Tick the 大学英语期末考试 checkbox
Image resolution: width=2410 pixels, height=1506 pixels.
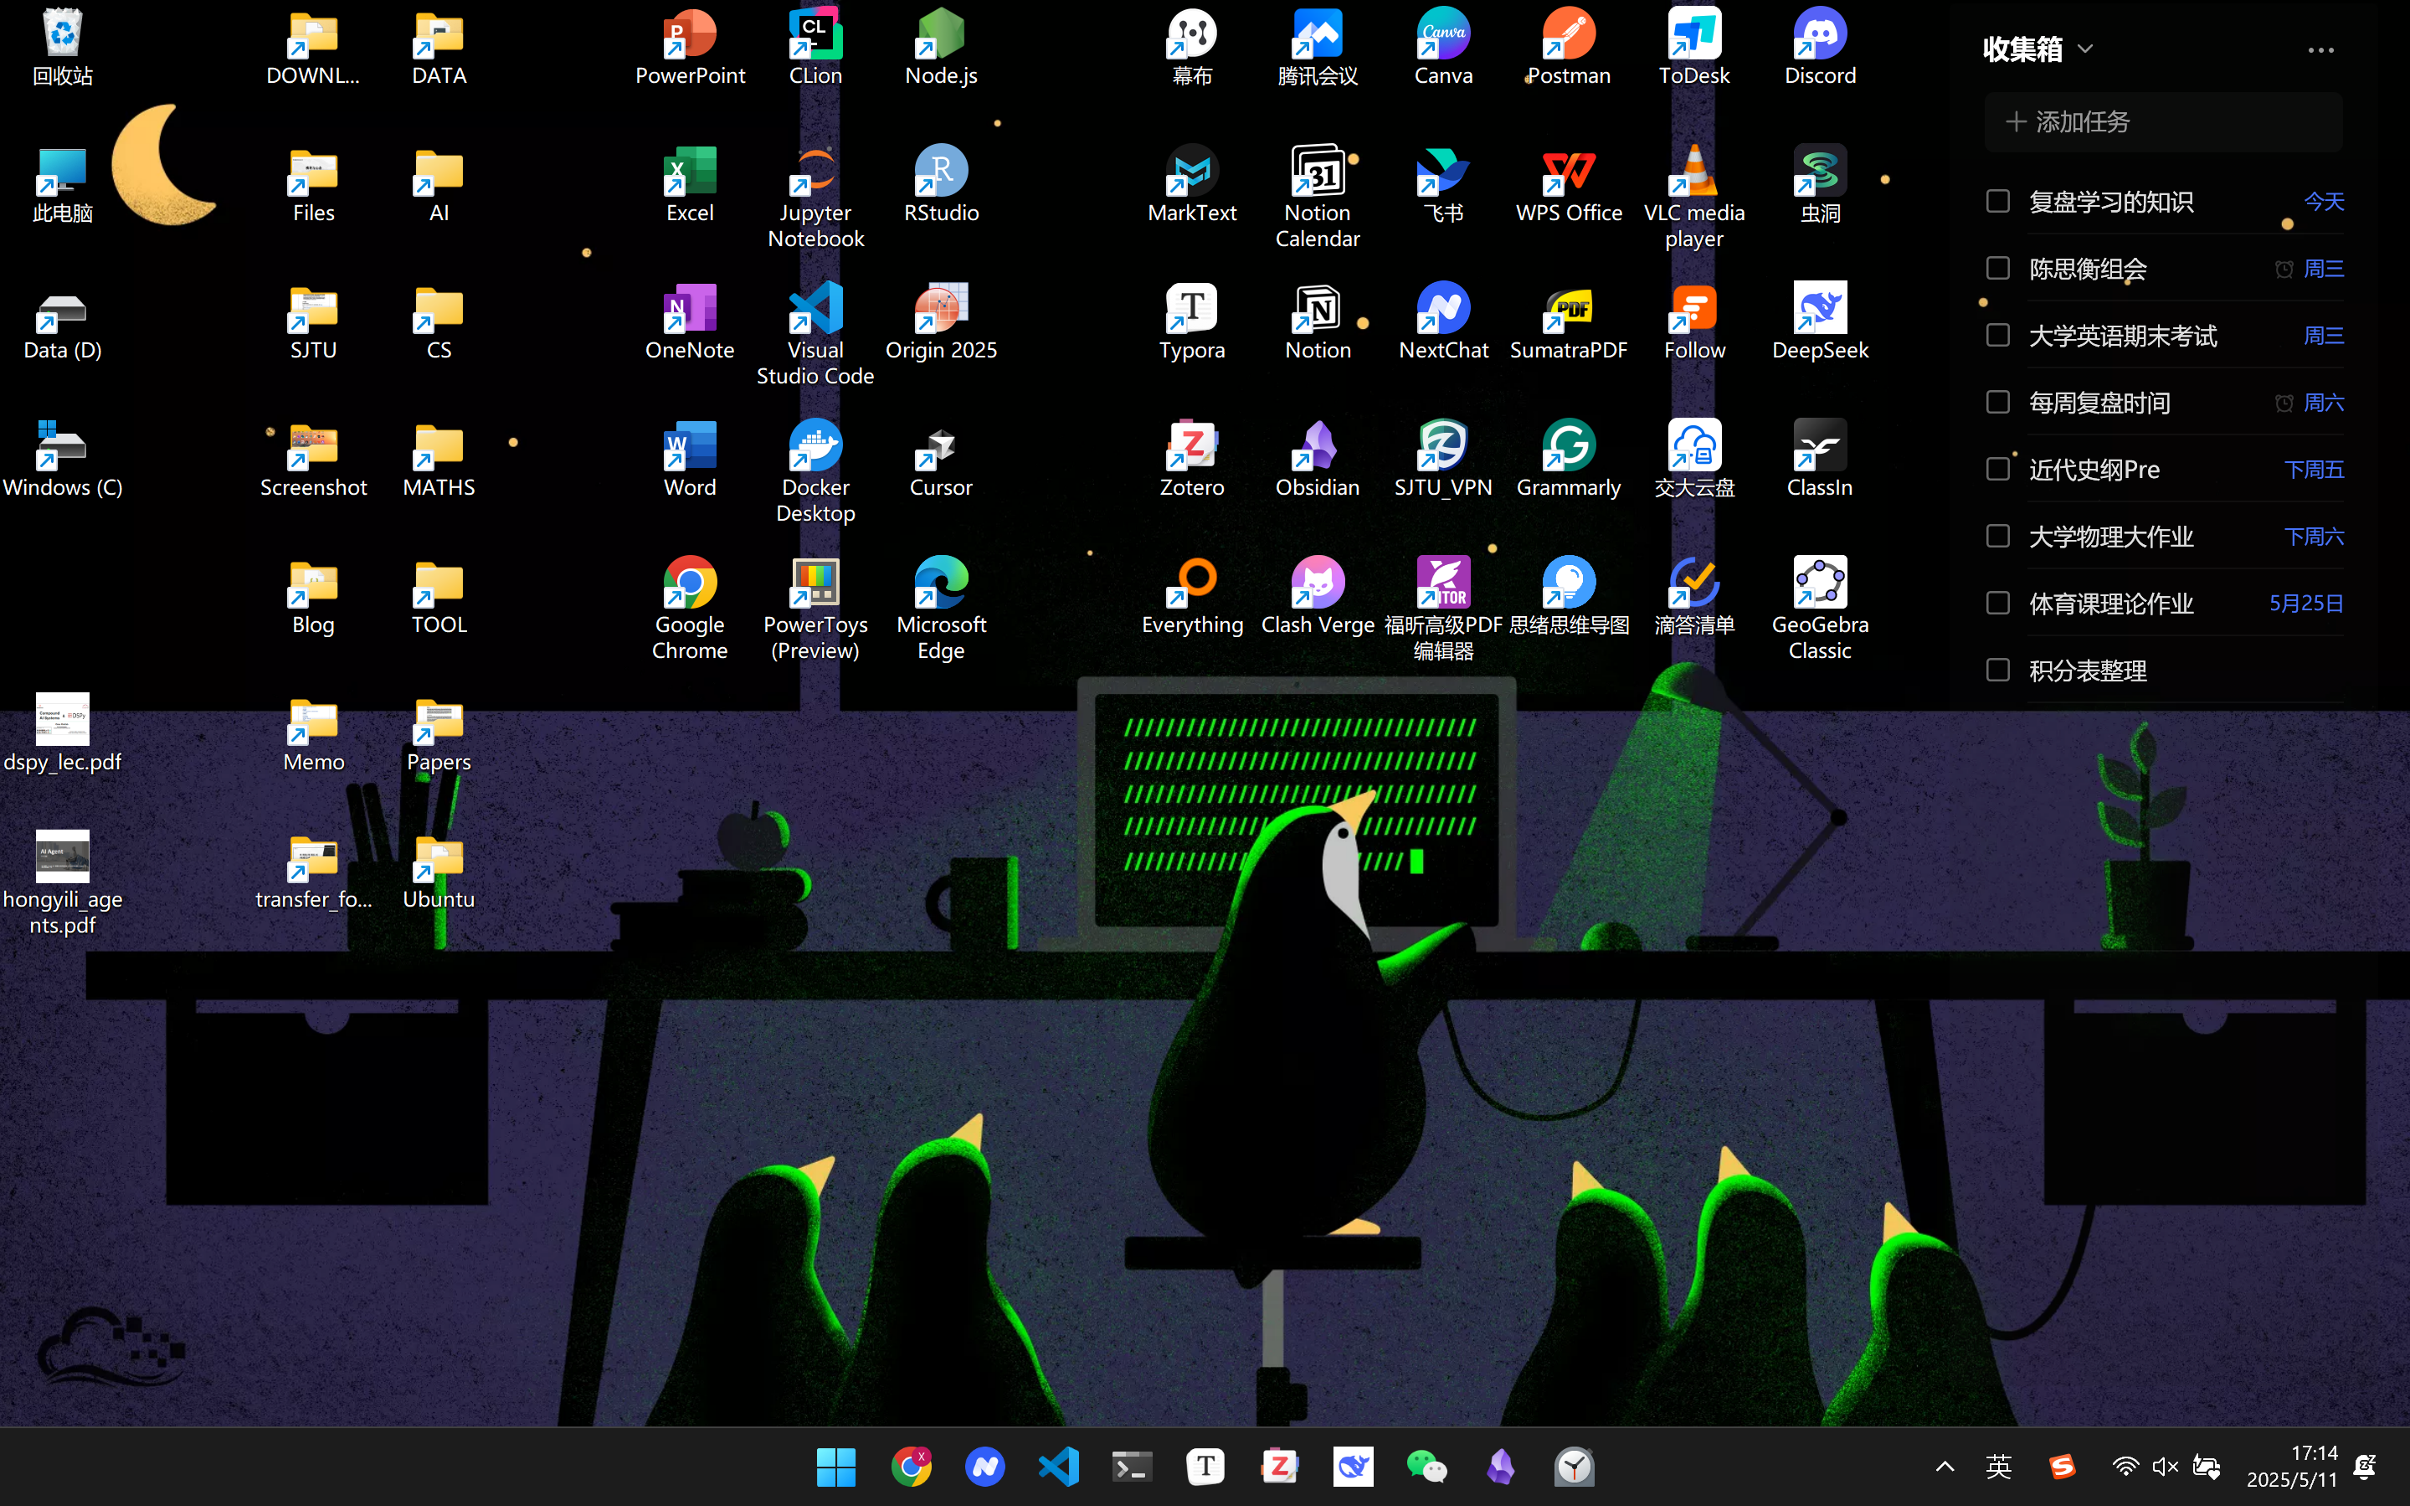coord(1997,335)
